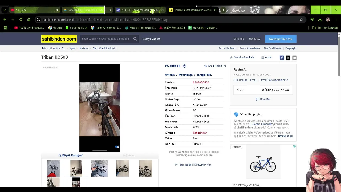Open the browser profile avatar

(x=328, y=19)
